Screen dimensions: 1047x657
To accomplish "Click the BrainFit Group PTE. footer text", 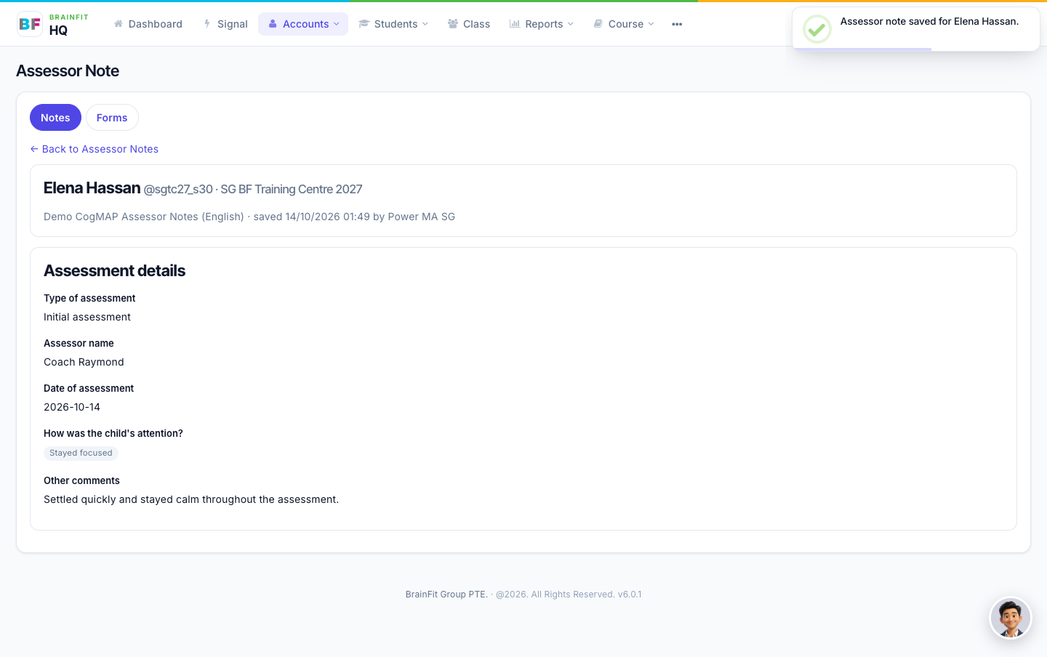I will [x=446, y=594].
